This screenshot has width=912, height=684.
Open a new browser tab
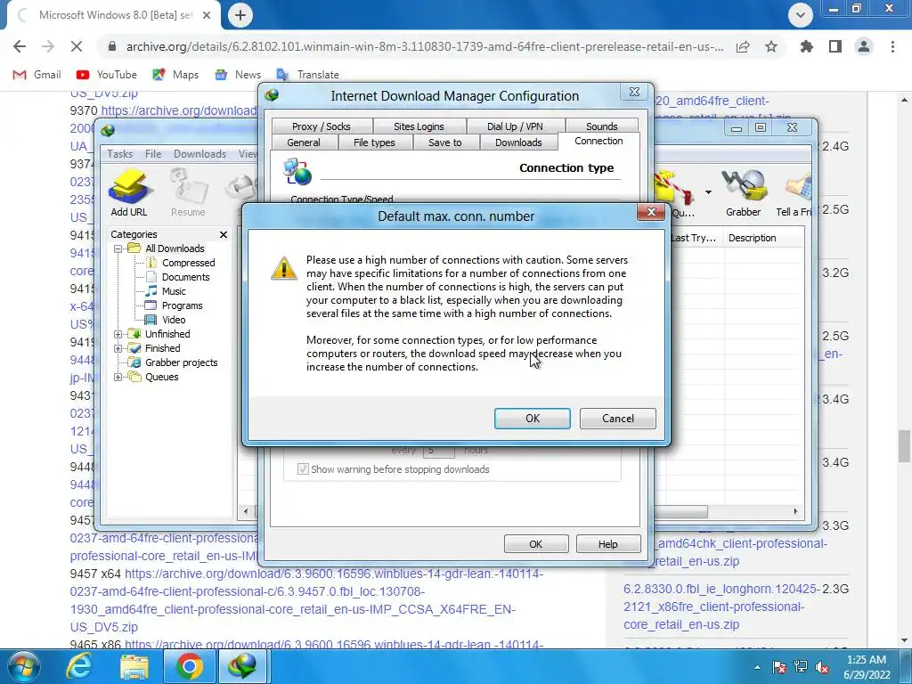pos(240,15)
